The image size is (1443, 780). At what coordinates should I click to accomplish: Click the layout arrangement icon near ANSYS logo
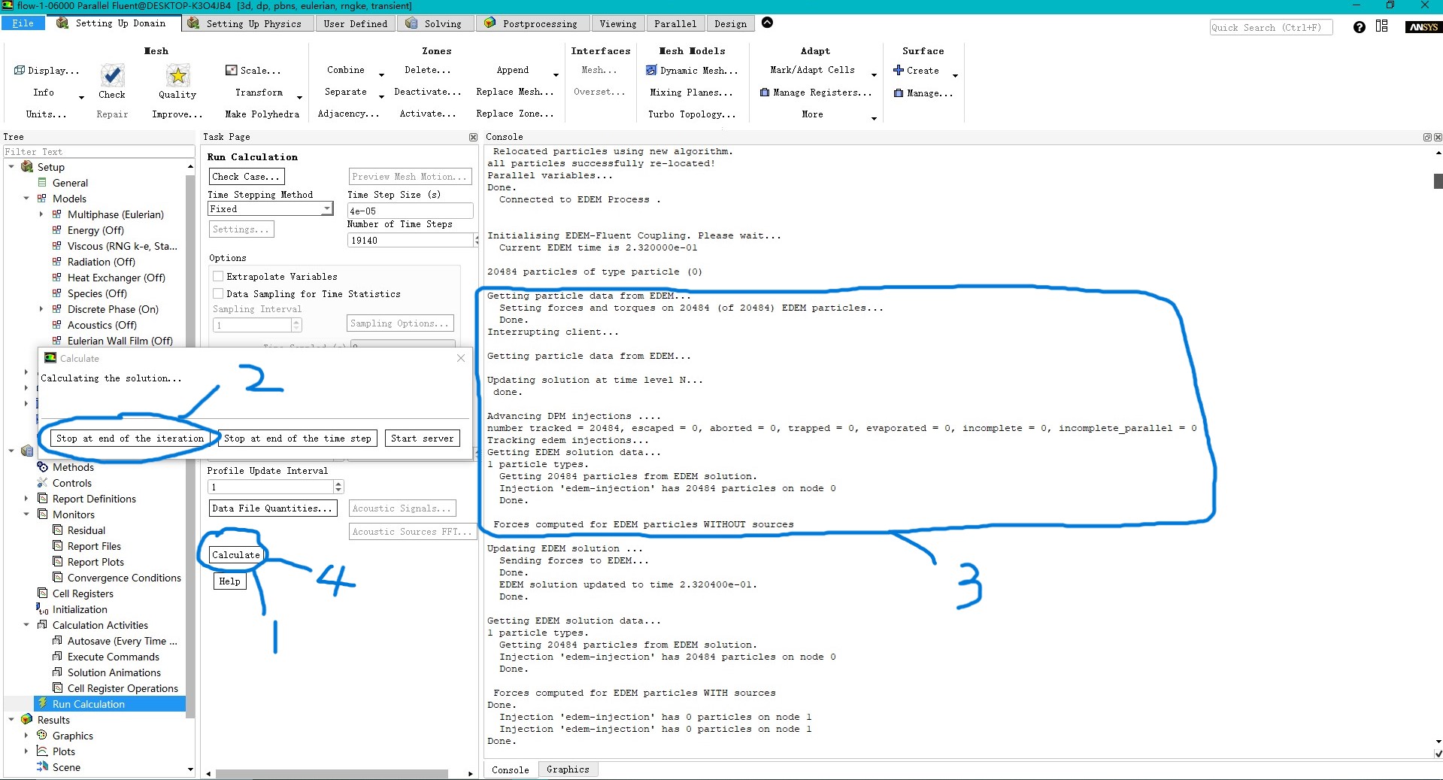click(x=1382, y=26)
